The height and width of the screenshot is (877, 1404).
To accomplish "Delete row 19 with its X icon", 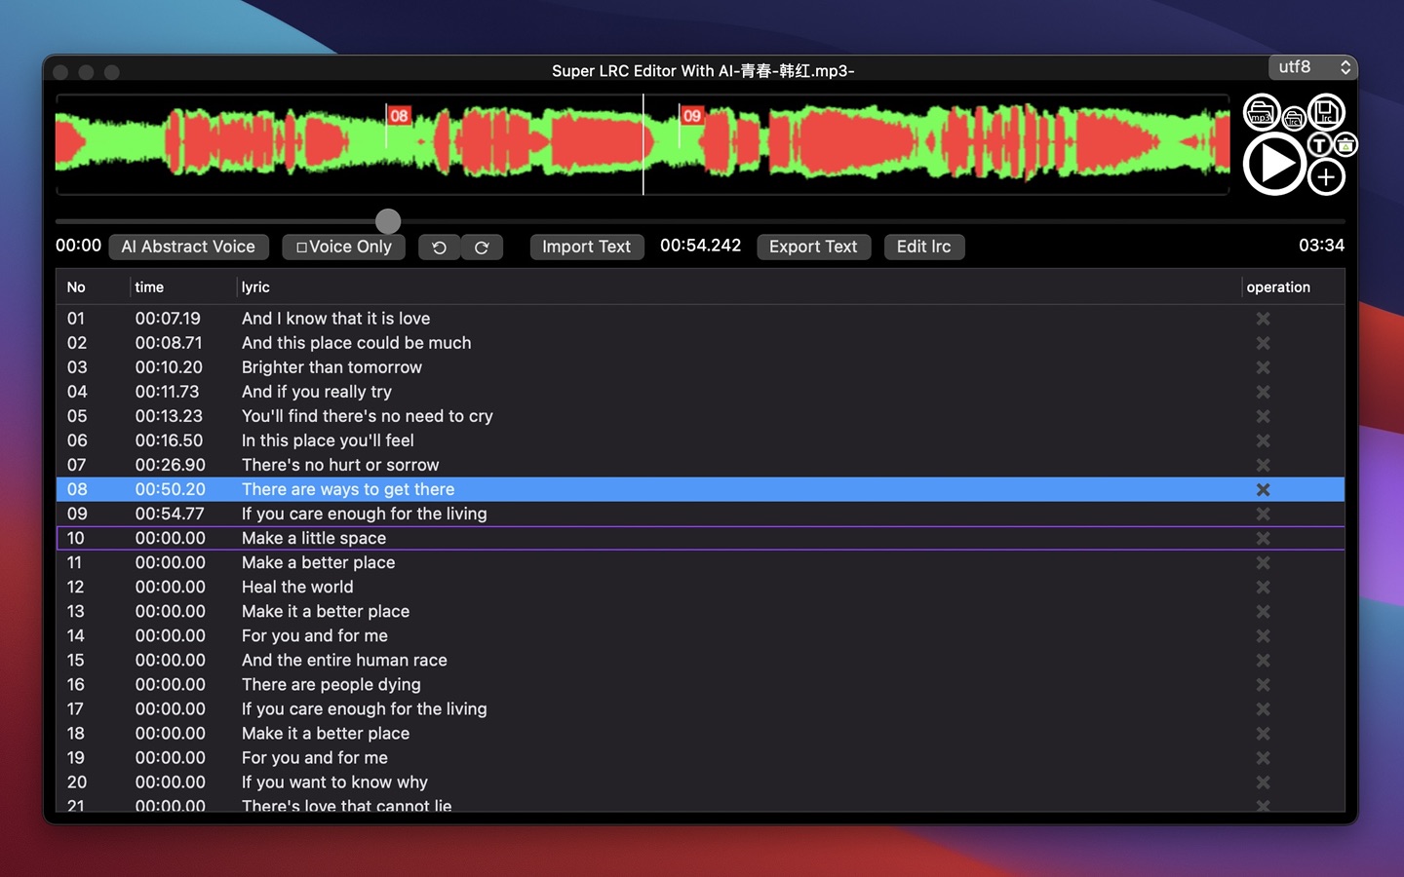I will (x=1263, y=757).
